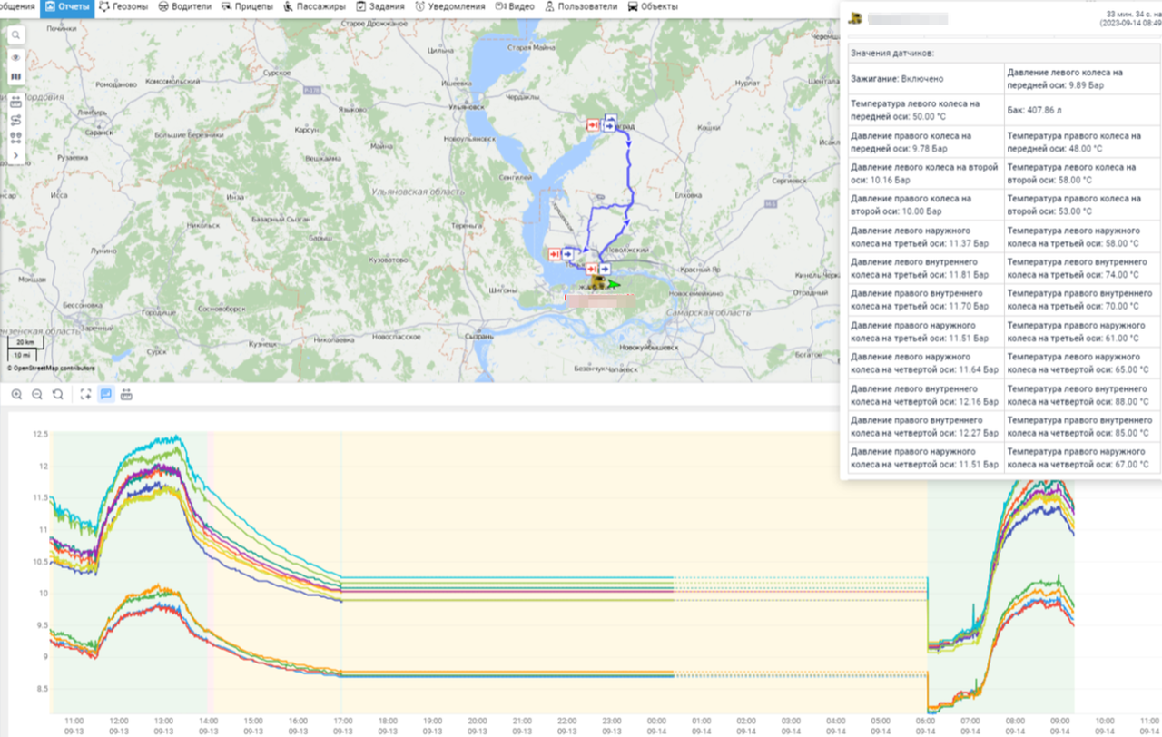Open the Прицепы tab
The height and width of the screenshot is (737, 1162).
point(246,6)
